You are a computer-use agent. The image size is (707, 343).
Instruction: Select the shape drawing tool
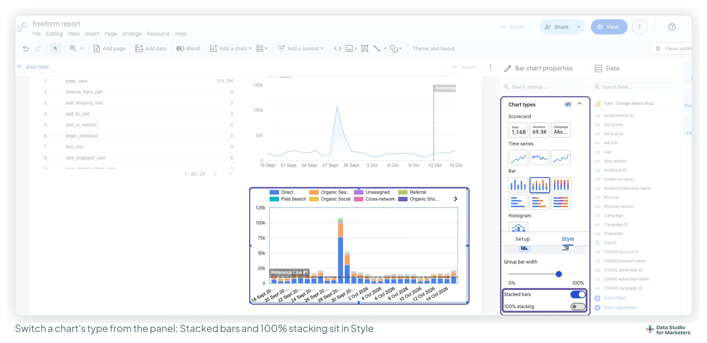[394, 48]
